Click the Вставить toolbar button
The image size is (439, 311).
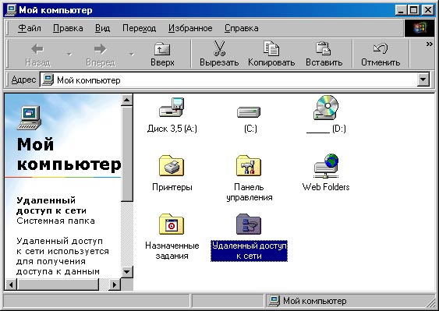tap(324, 54)
